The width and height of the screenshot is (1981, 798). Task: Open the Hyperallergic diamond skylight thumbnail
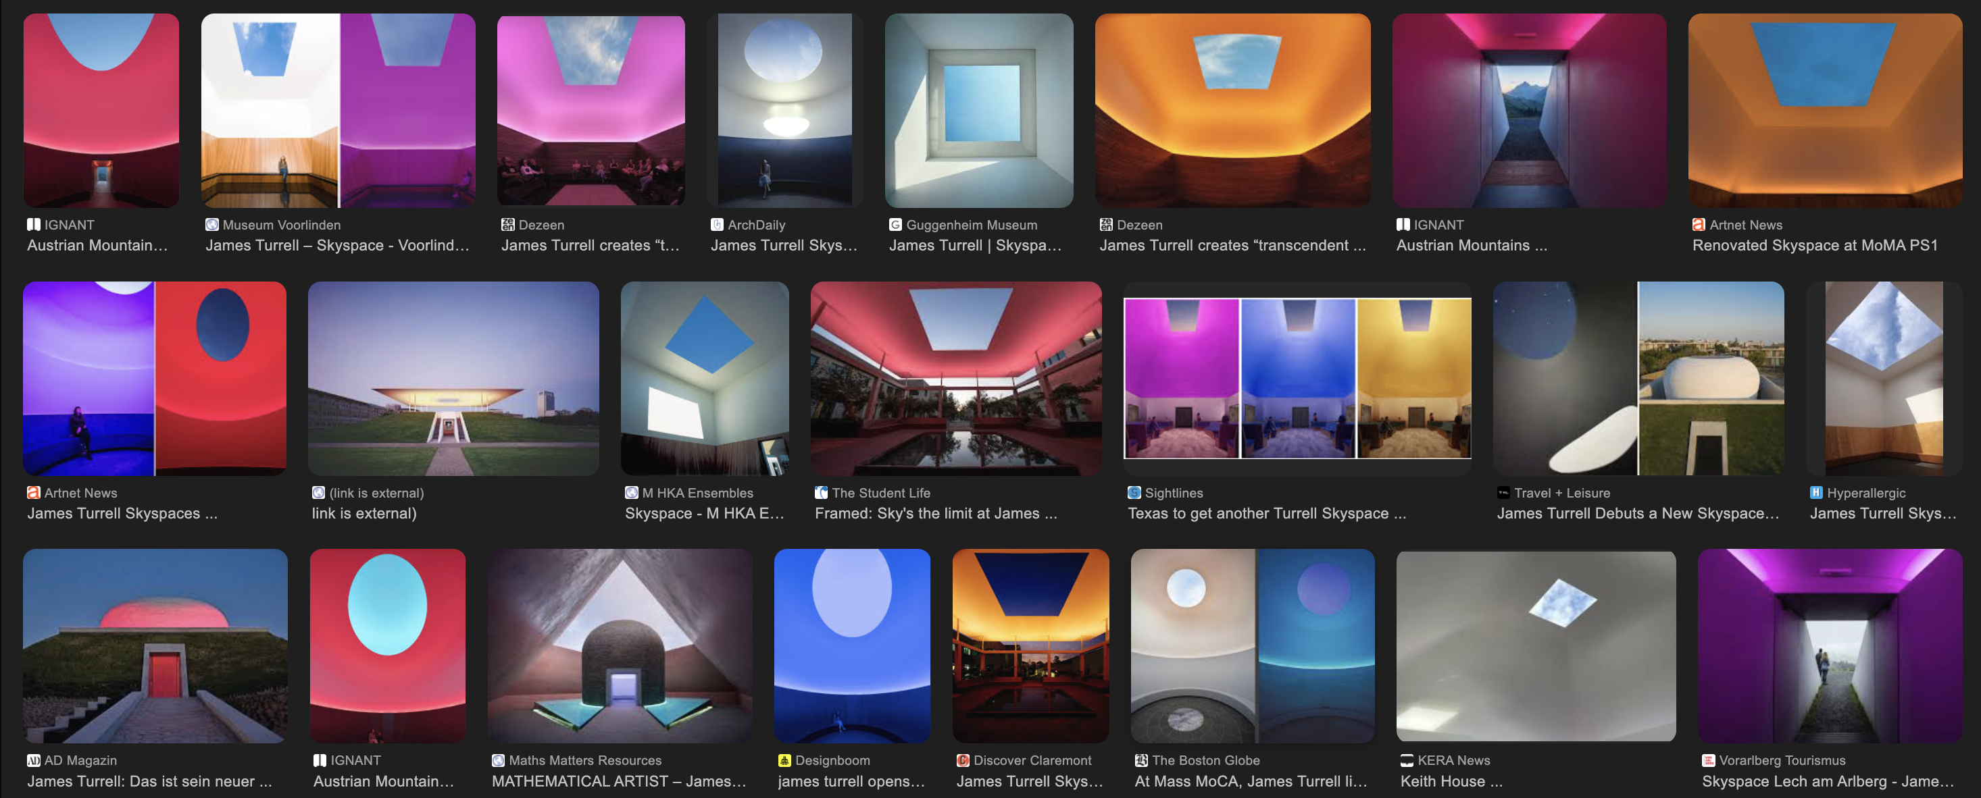pyautogui.click(x=1883, y=378)
